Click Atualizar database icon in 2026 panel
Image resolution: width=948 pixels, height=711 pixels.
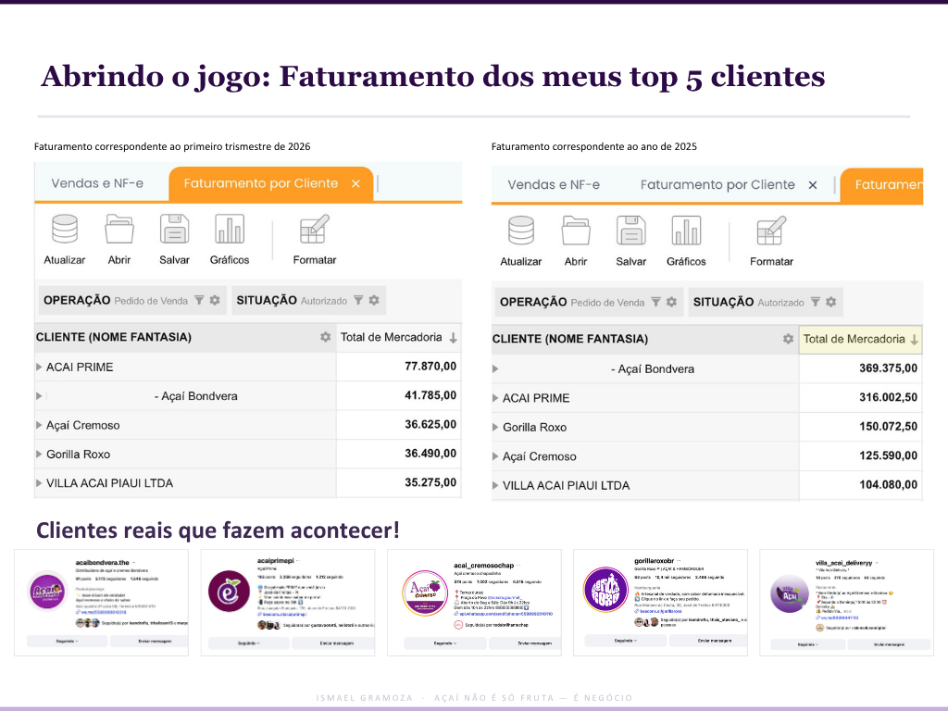click(x=65, y=230)
